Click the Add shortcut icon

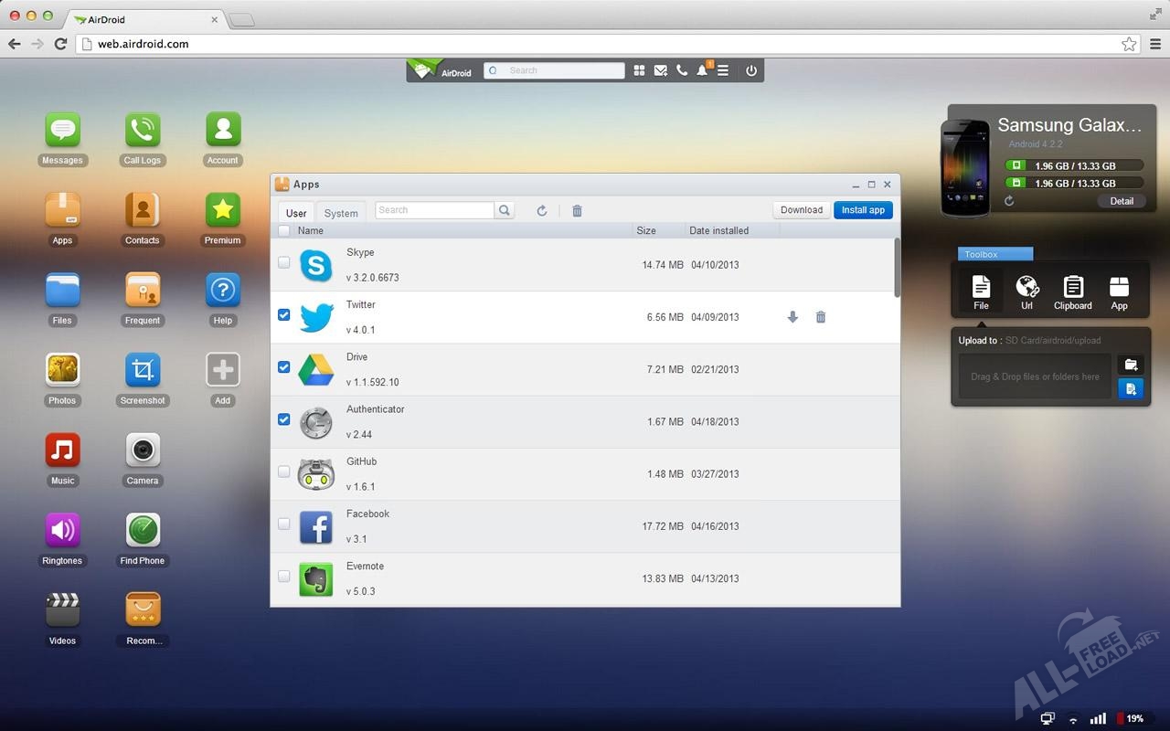222,371
